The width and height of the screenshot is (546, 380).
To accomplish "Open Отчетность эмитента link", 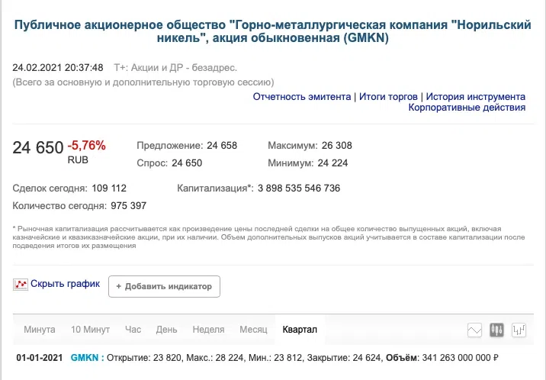I will tap(302, 97).
